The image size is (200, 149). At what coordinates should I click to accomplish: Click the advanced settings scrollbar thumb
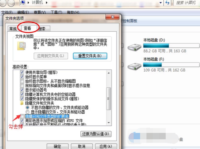[x=109, y=99]
